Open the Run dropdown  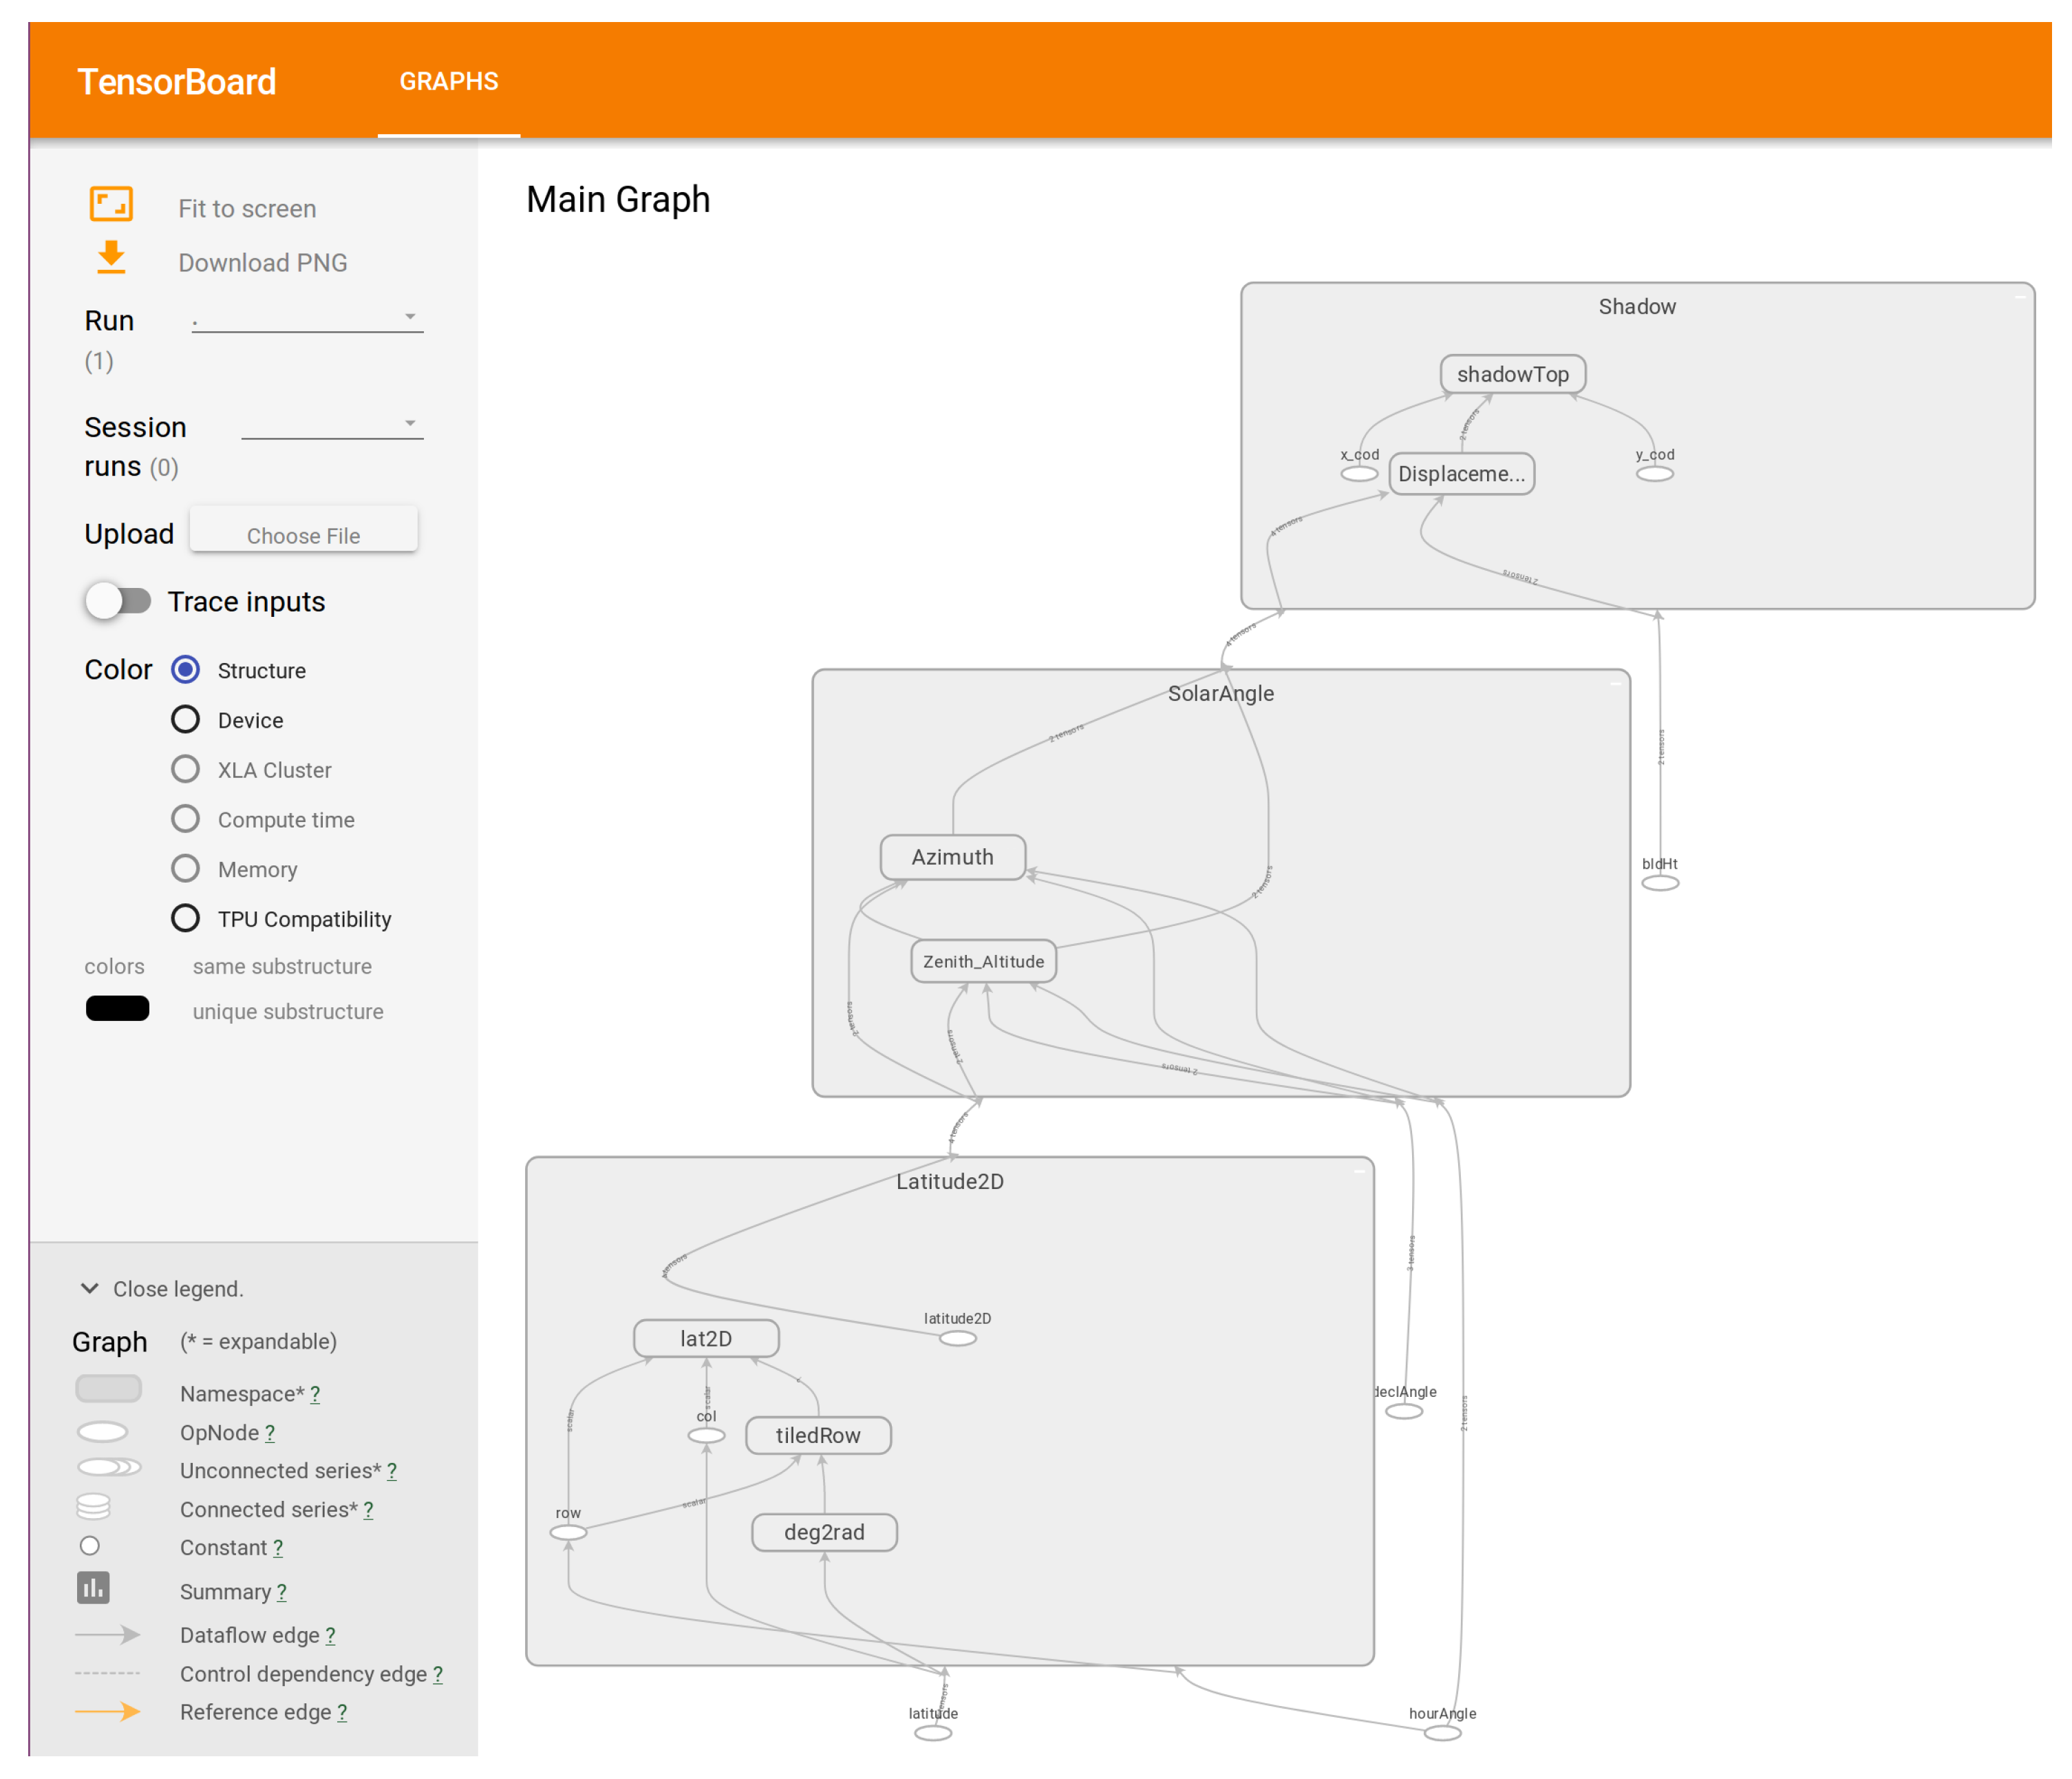pos(307,318)
